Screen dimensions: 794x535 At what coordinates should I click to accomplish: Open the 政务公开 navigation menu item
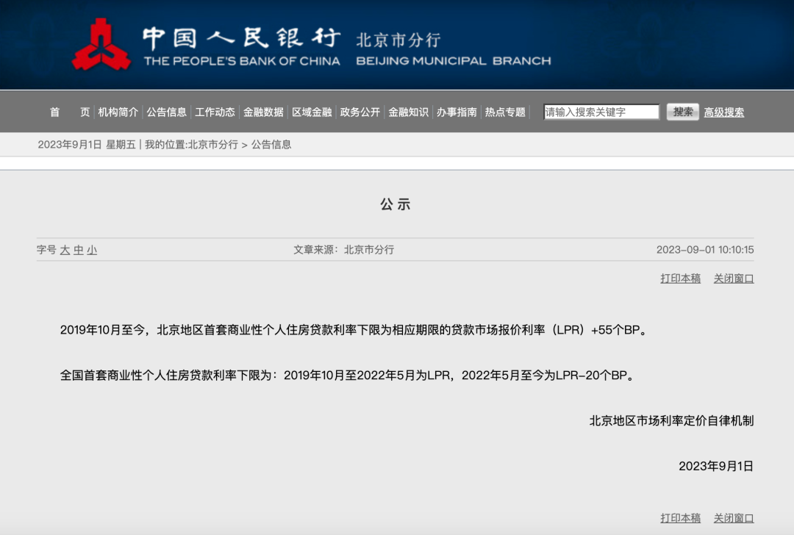tap(358, 112)
